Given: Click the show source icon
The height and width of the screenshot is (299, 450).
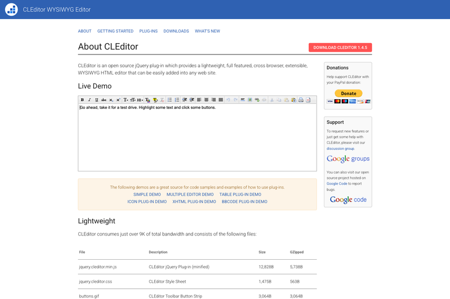Looking at the screenshot, I should tap(308, 100).
